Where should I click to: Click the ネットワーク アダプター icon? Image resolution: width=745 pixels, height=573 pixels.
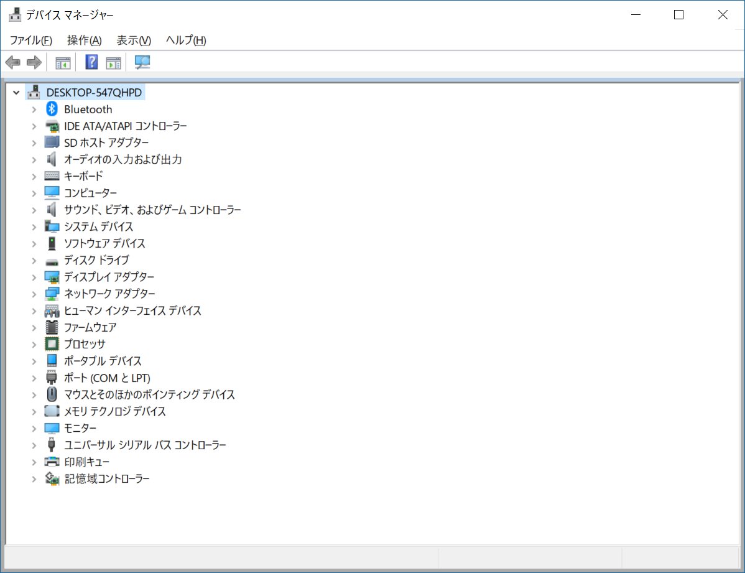(x=52, y=294)
